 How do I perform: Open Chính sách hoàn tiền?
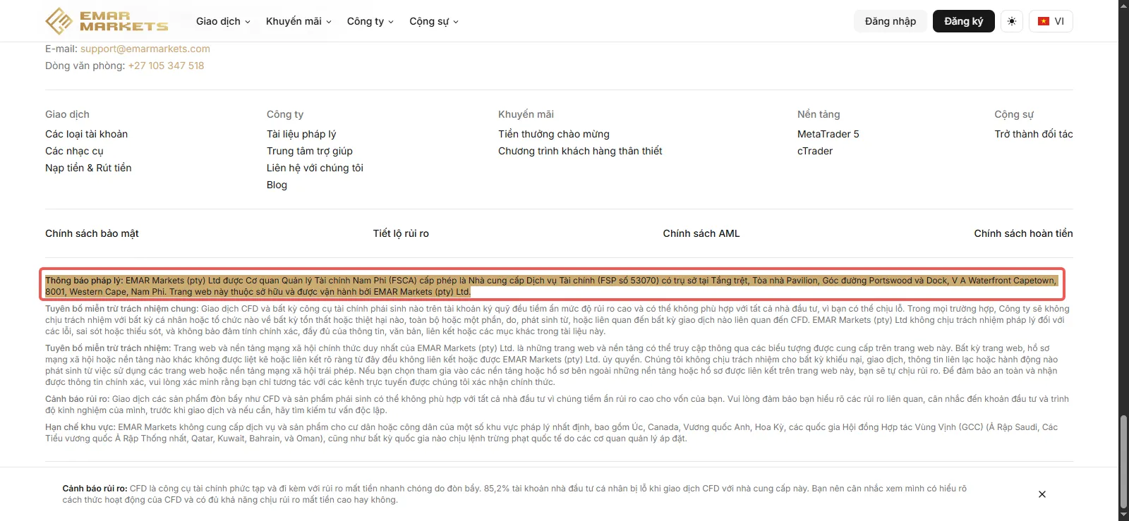tap(1023, 233)
